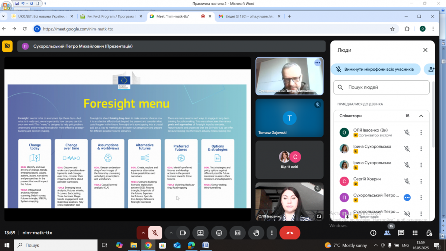Toggle microphone mute in call controls

pos(155,233)
